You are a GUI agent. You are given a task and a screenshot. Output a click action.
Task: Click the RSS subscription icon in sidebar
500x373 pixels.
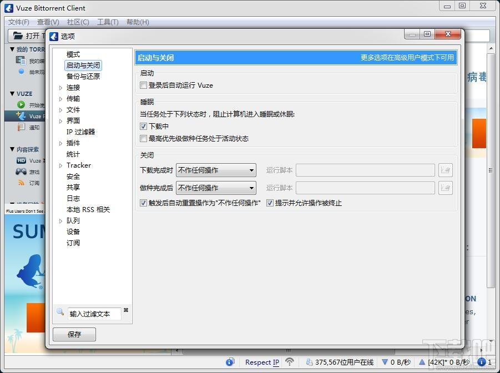(21, 183)
